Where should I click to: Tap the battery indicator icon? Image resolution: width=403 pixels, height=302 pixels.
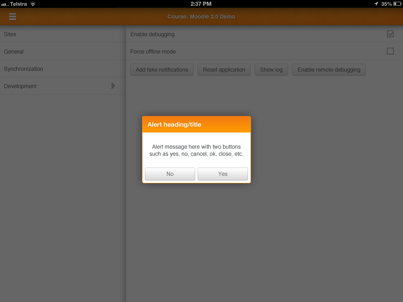click(397, 4)
